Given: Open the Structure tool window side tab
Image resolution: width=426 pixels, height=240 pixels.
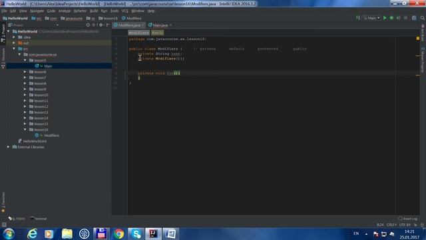Looking at the screenshot, I should (3, 58).
